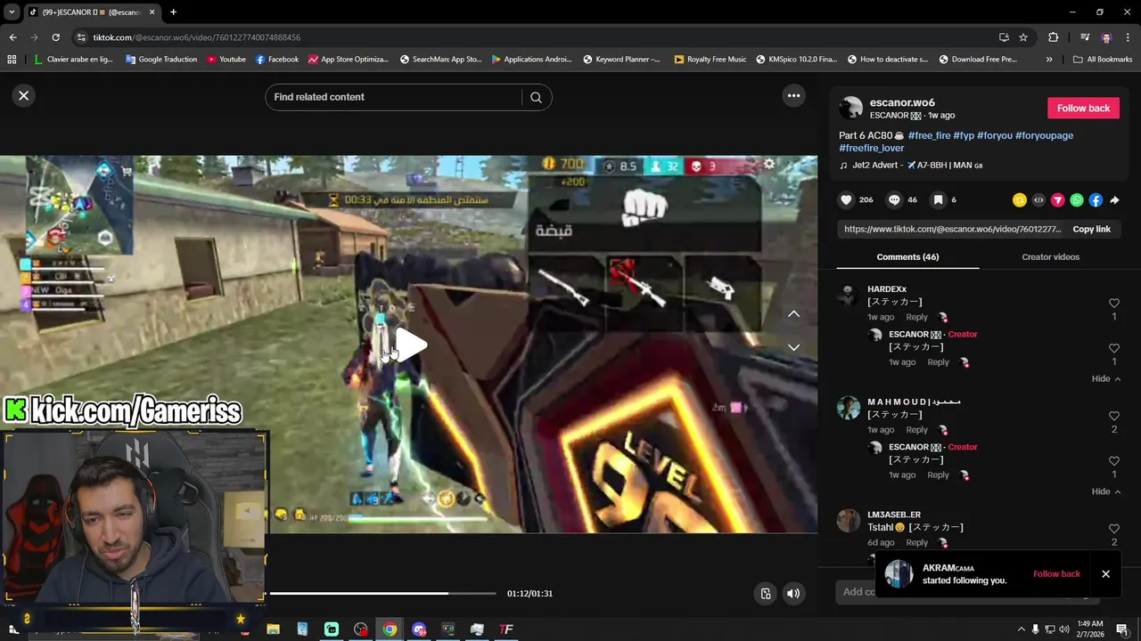Like HARDEXx's comment
Screen dimensions: 1141x641
coord(1113,304)
